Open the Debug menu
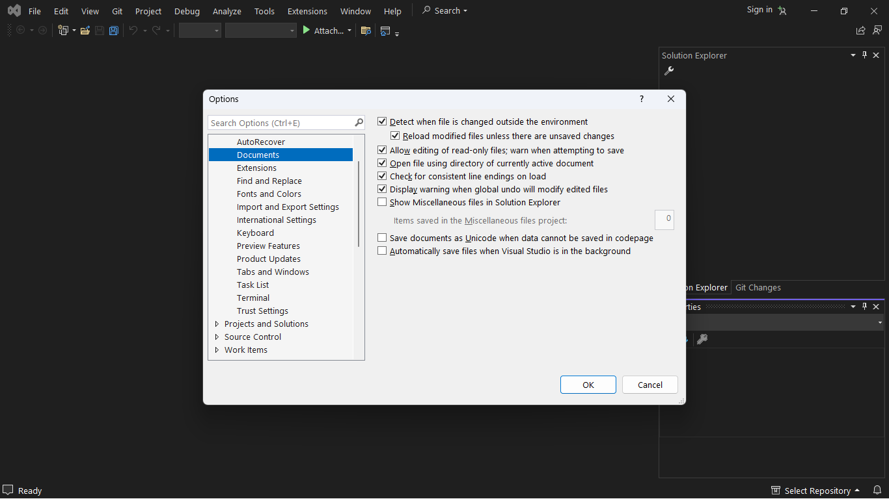889x499 pixels. coord(187,10)
